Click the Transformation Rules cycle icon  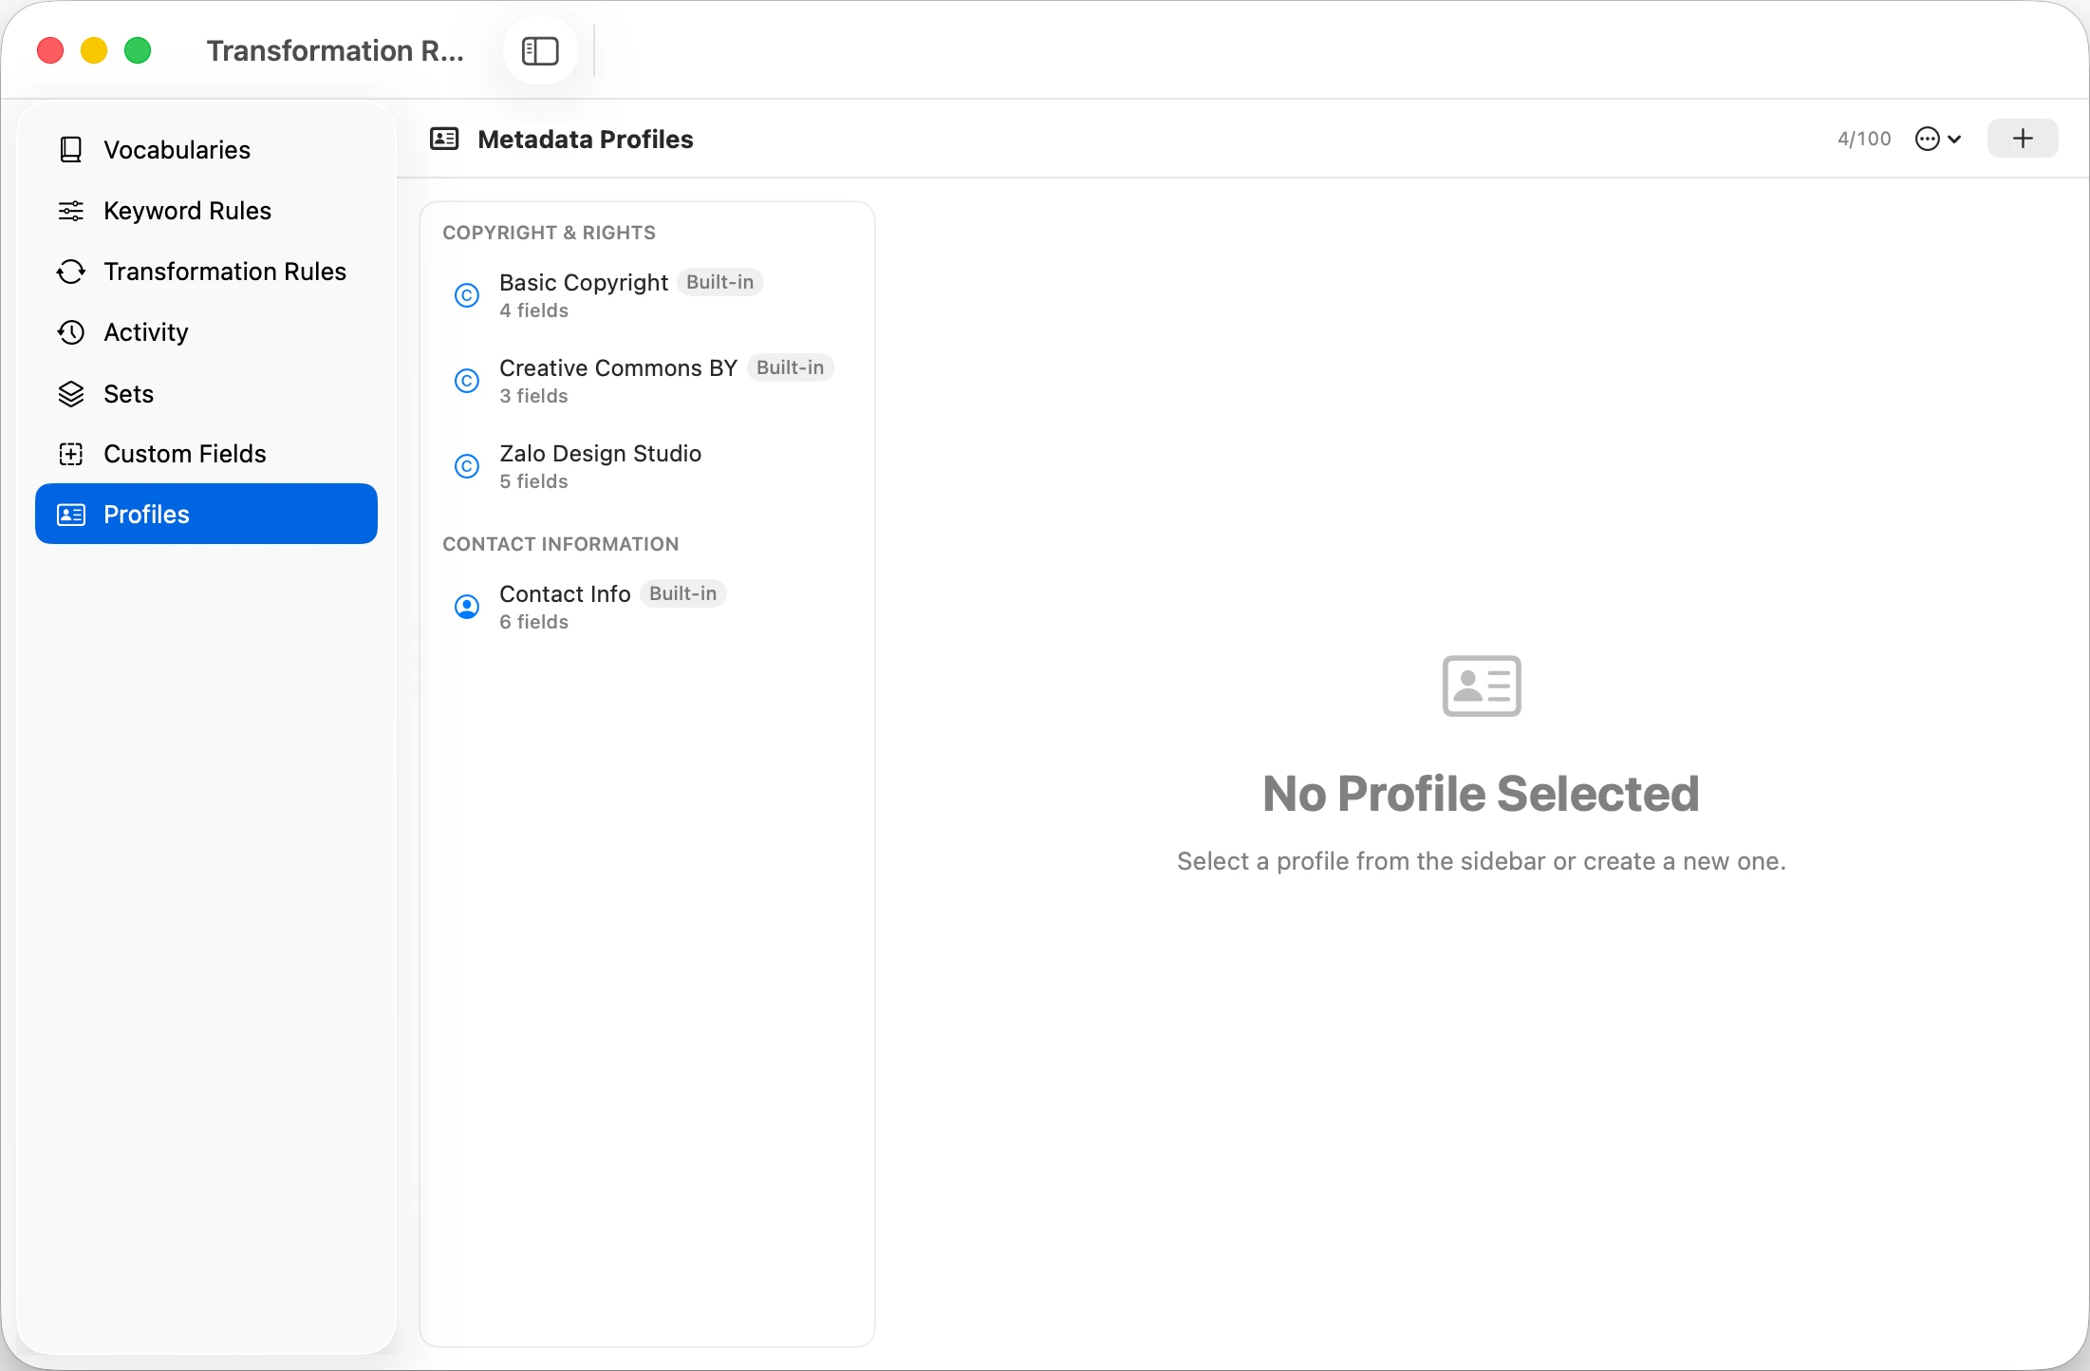point(71,272)
